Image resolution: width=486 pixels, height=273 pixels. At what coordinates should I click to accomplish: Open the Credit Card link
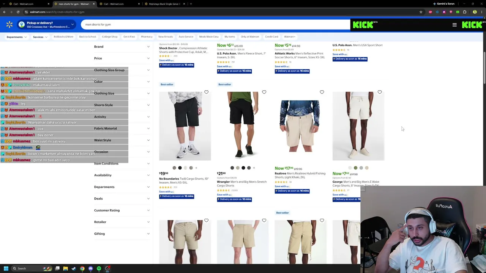tap(272, 37)
